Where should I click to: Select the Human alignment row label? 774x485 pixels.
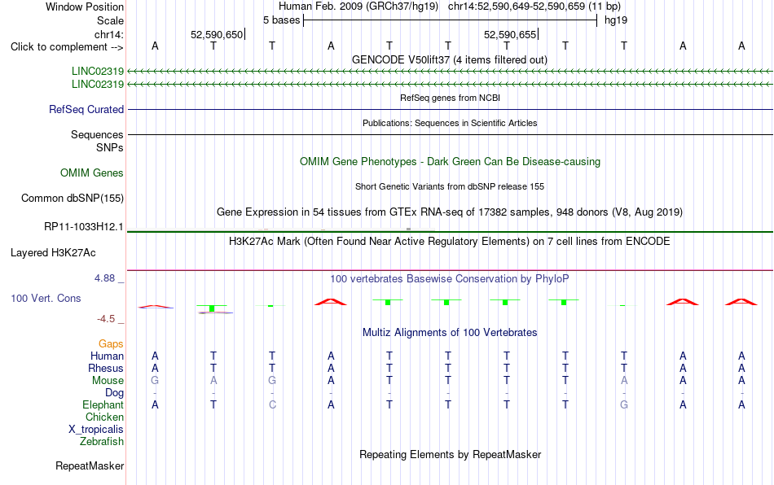(107, 356)
